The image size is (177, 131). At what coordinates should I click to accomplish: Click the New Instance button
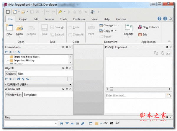[149, 27]
